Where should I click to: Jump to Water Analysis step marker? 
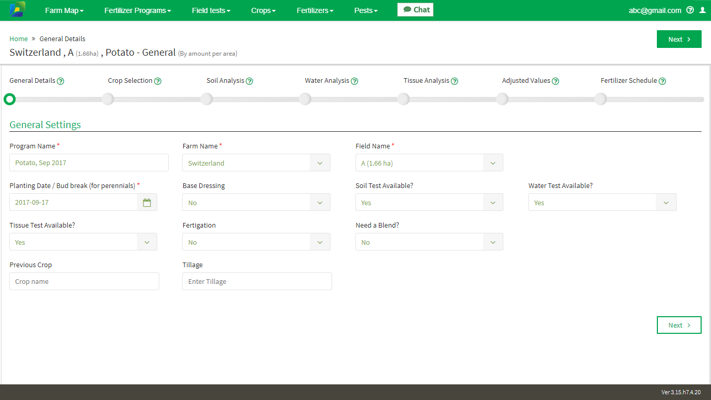pos(305,99)
